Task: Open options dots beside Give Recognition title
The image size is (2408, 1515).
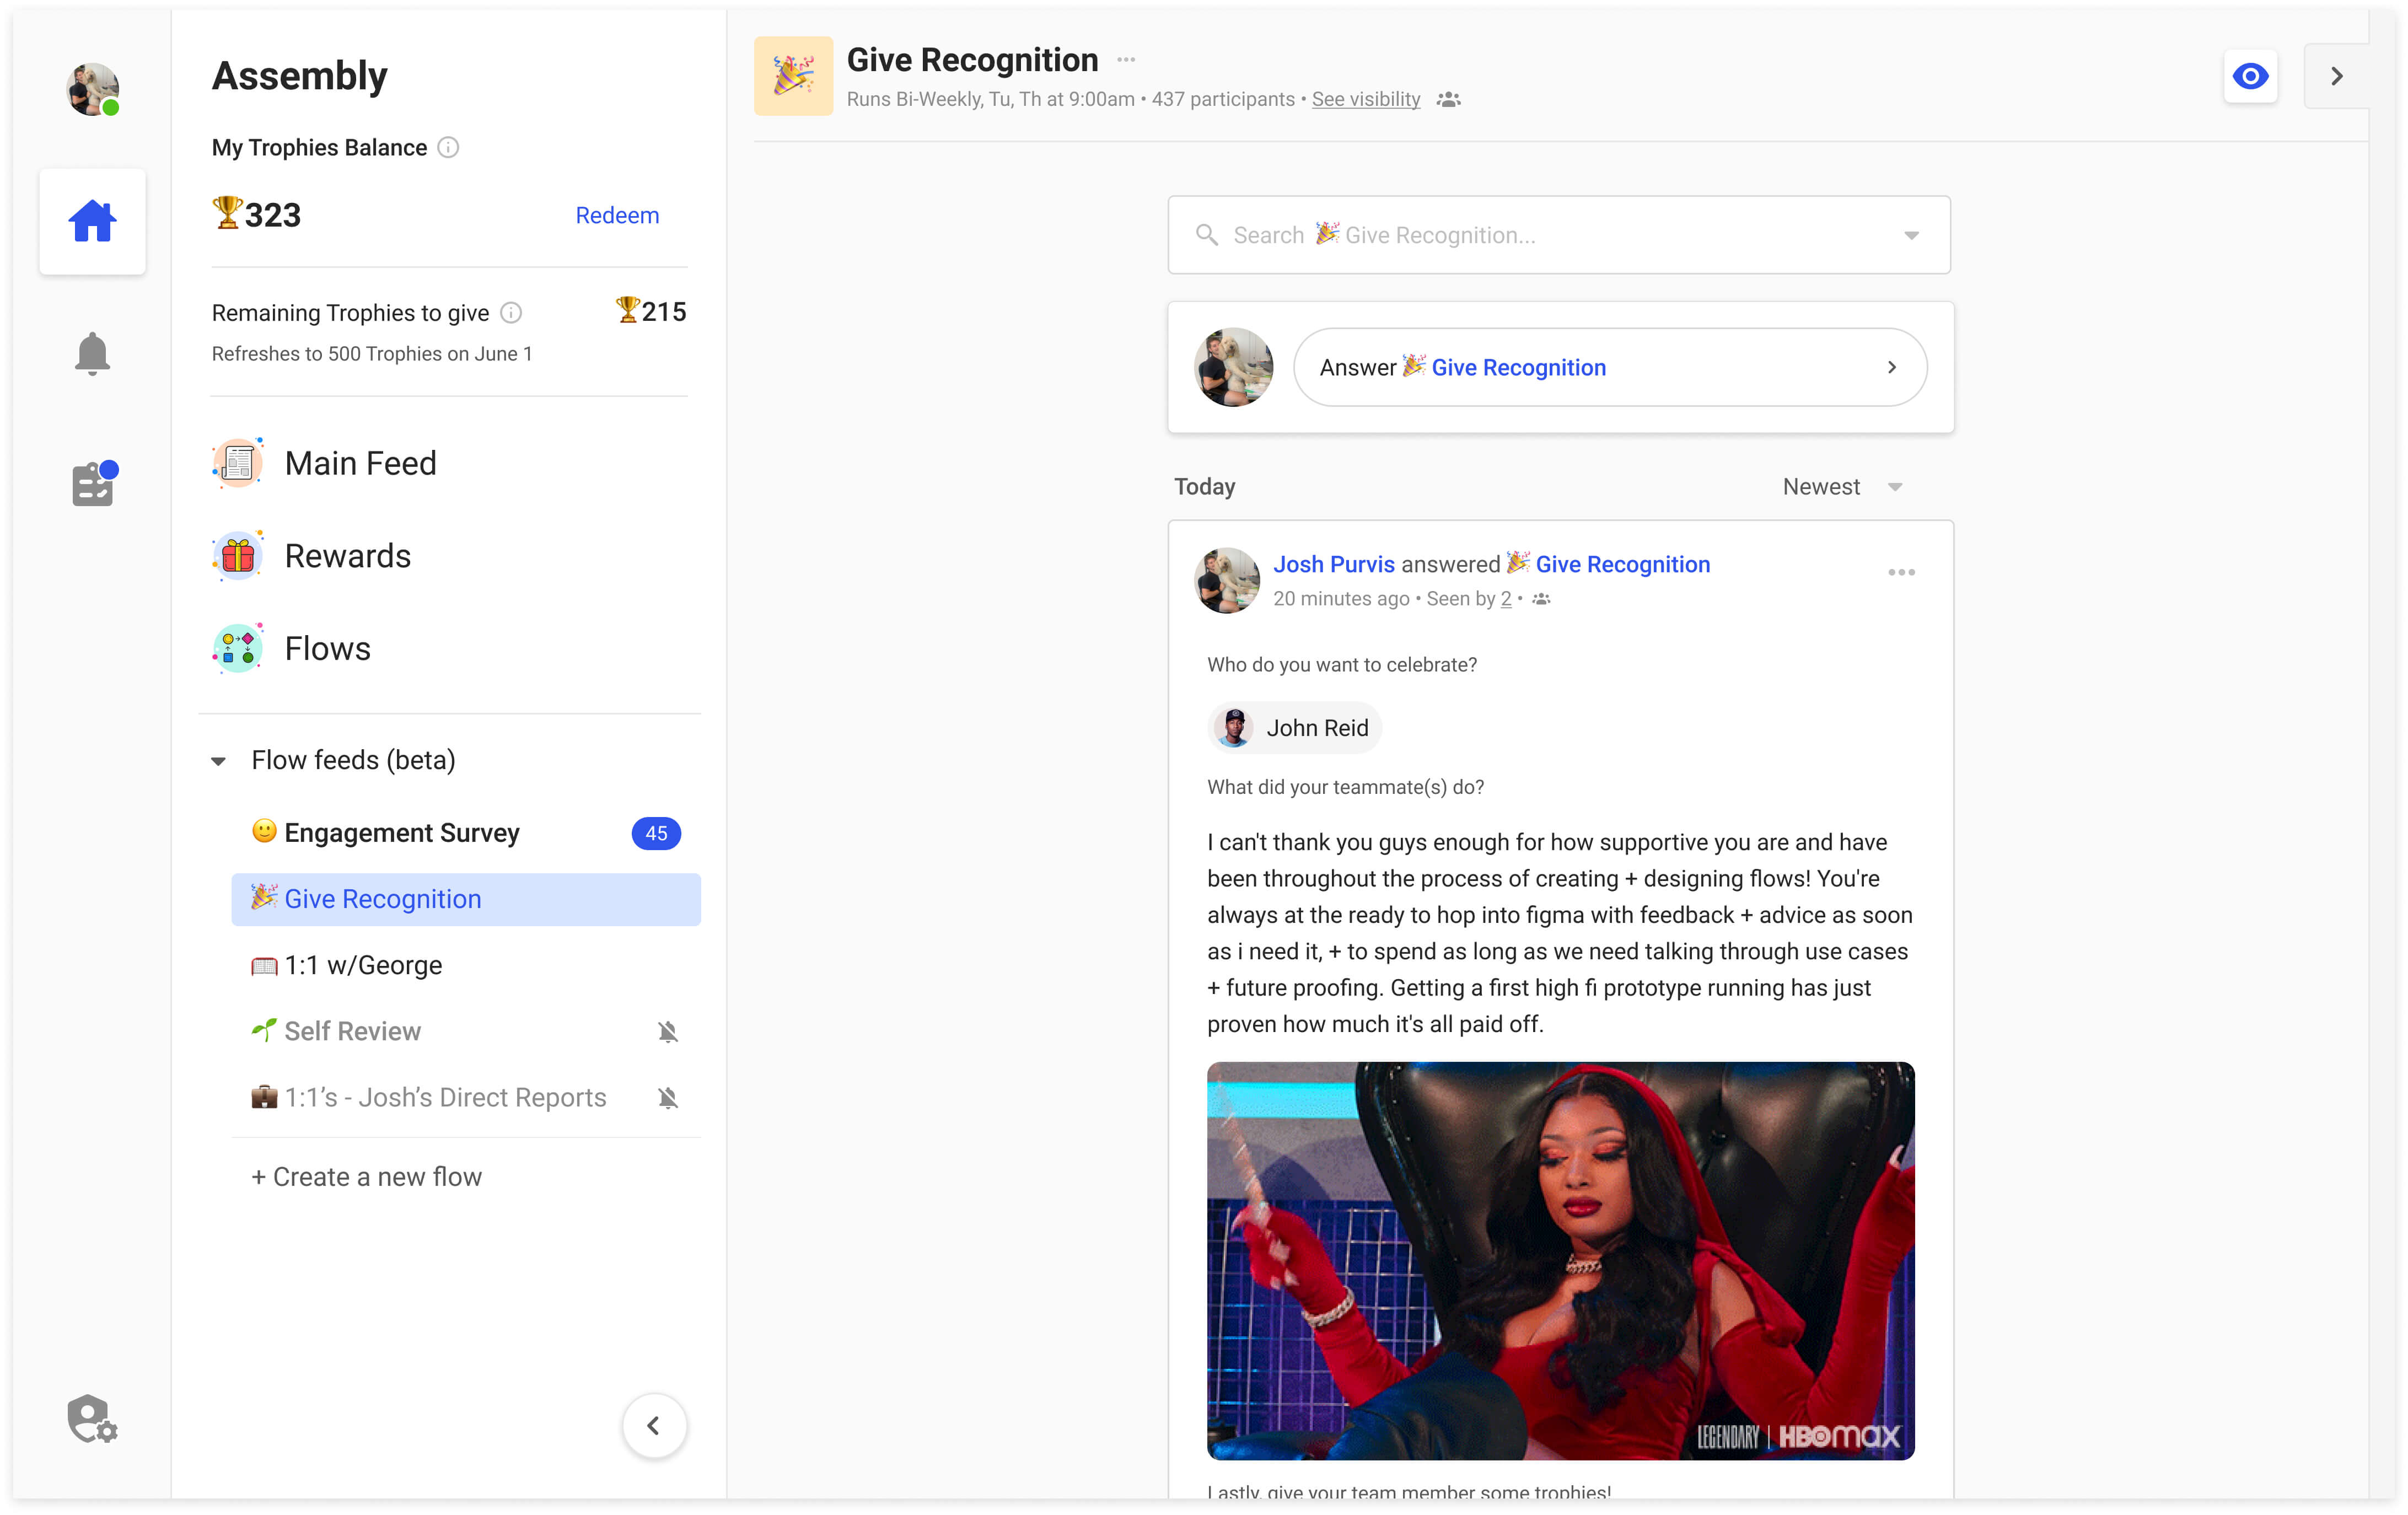Action: pos(1126,60)
